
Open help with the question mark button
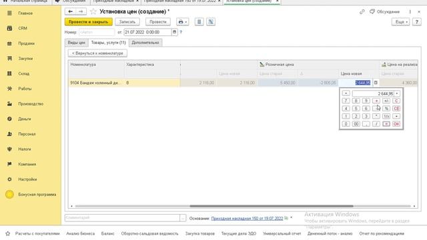click(416, 22)
